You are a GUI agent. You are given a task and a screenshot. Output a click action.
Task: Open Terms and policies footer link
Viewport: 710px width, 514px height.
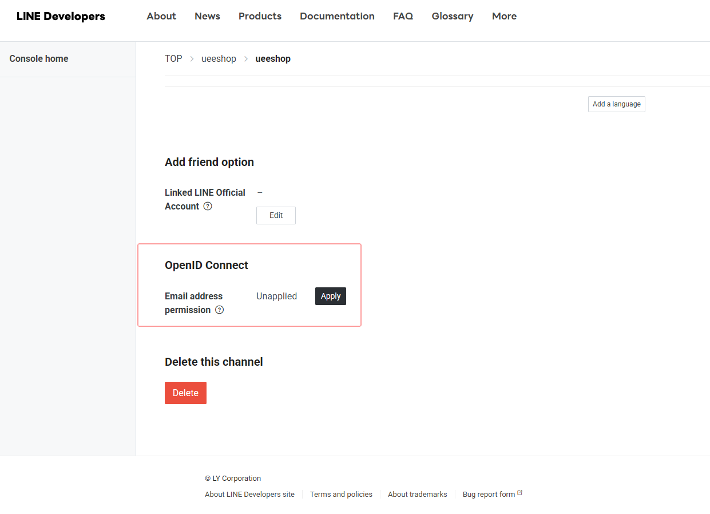(341, 494)
